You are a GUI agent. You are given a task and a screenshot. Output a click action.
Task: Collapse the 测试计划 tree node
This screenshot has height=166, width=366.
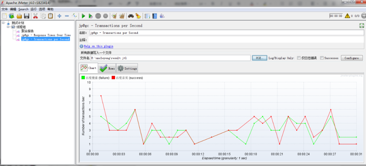tap(3, 23)
